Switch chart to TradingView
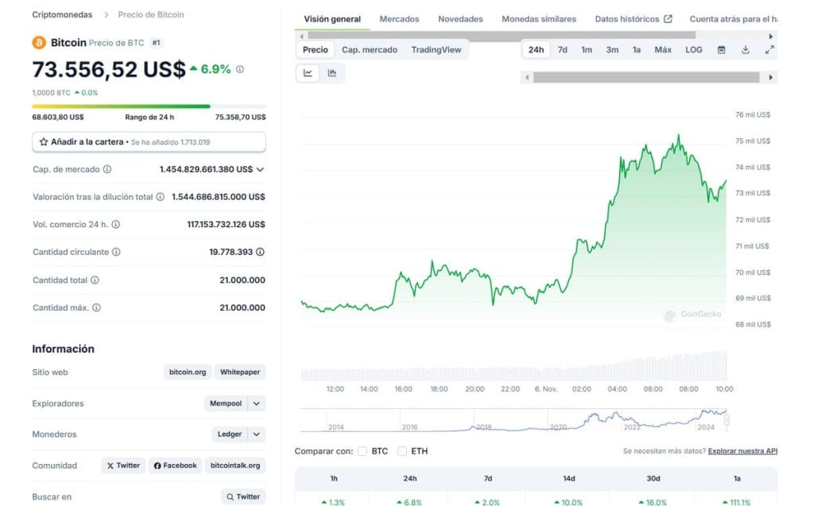The image size is (814, 506). tap(436, 50)
